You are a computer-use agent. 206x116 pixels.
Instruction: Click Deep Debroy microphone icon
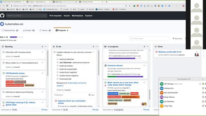[x=203, y=97]
